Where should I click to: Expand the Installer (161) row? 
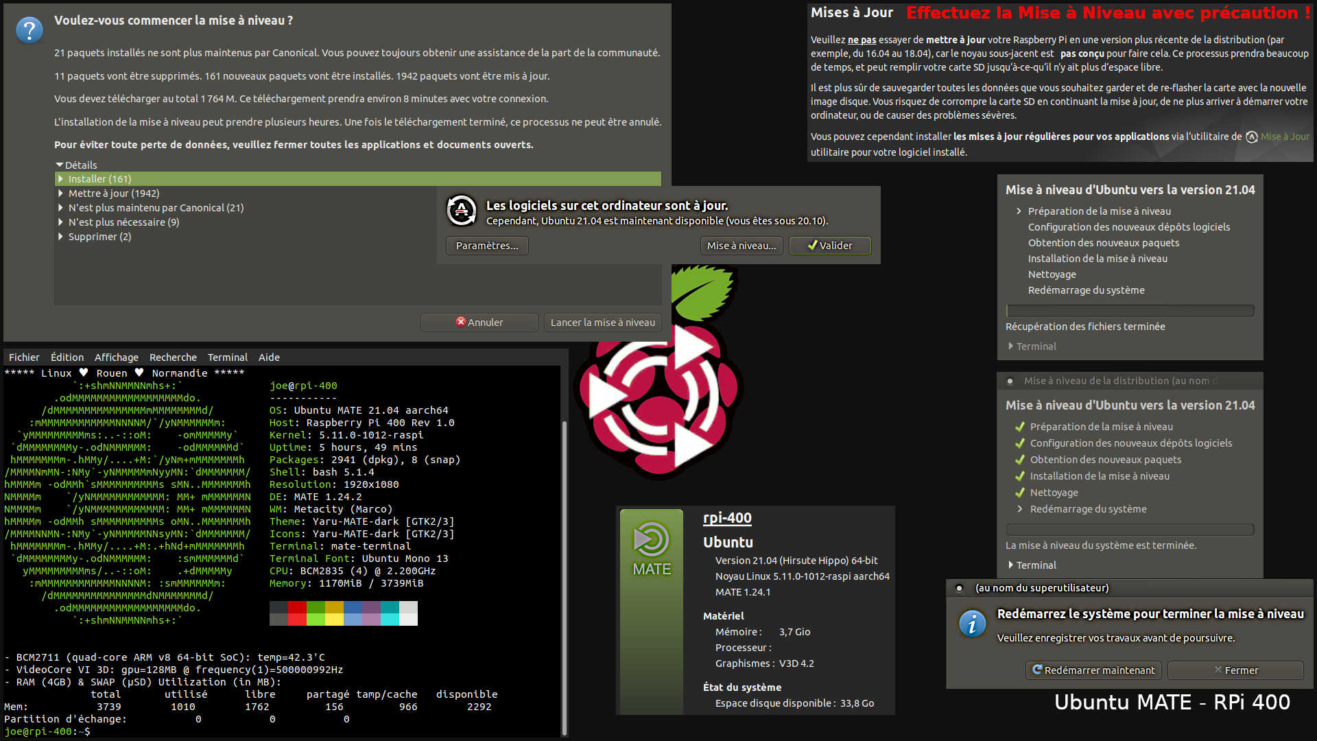click(60, 179)
